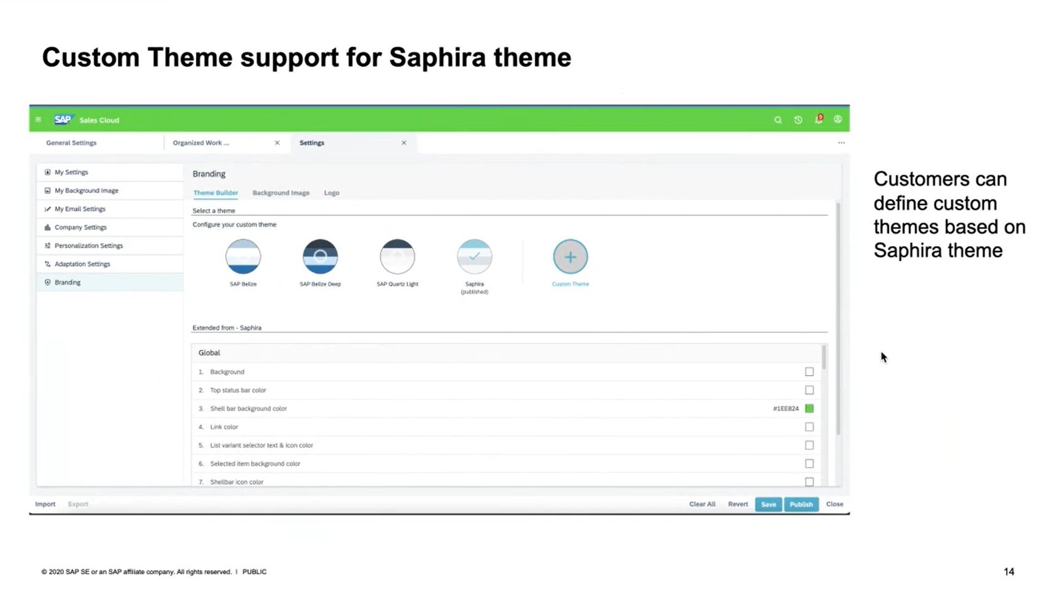This screenshot has height=591, width=1057.
Task: Click the Company Settings building icon
Action: [47, 228]
